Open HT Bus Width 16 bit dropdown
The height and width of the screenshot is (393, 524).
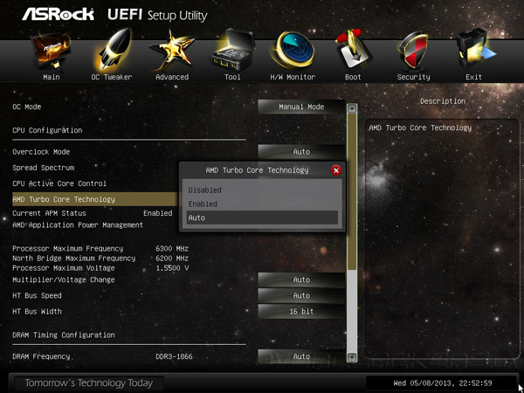click(x=301, y=312)
